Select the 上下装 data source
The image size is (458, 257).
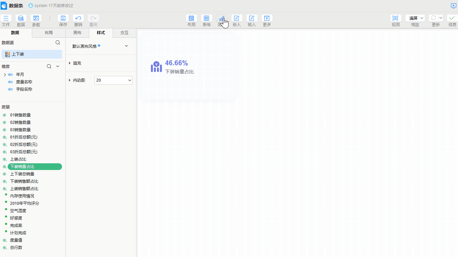click(x=32, y=54)
